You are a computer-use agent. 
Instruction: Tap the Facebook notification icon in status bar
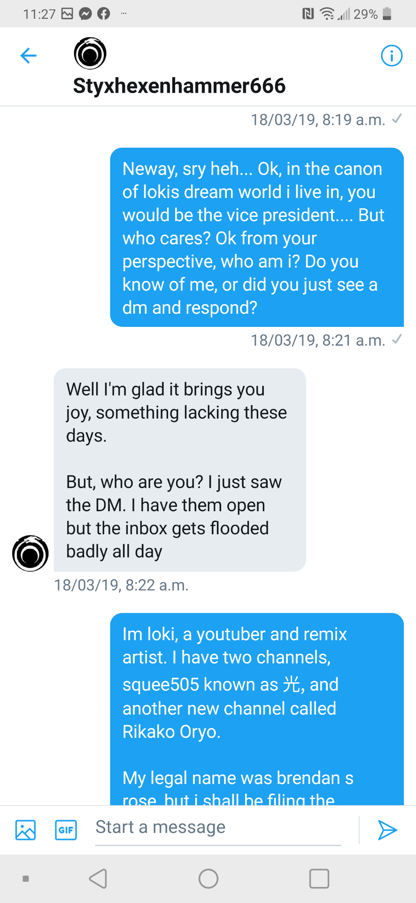coord(103,14)
